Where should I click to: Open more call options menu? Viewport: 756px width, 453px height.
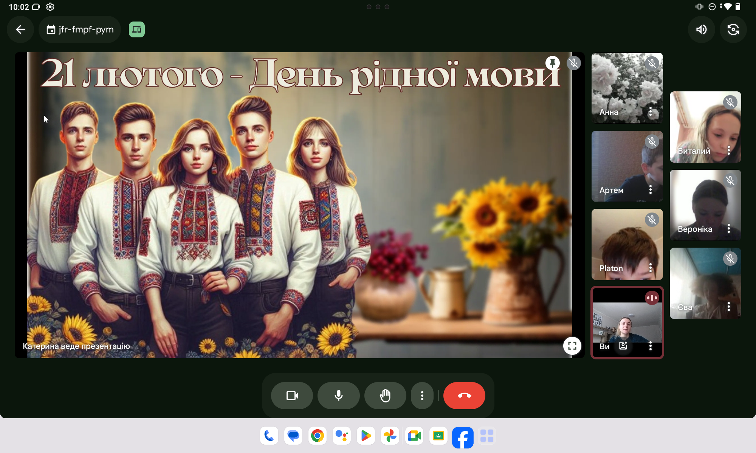tap(422, 396)
